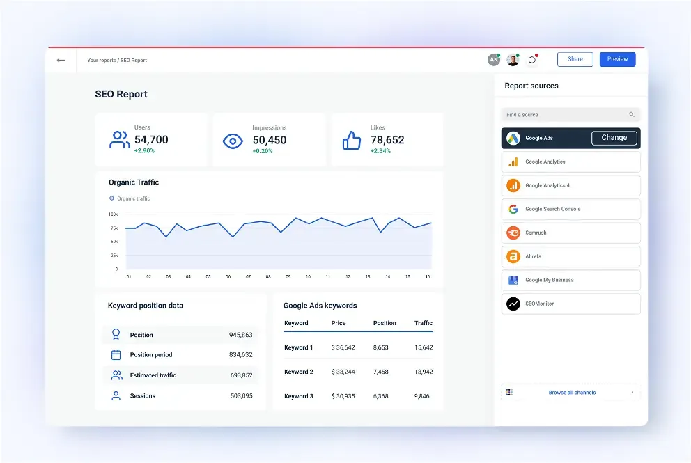This screenshot has width=691, height=463.
Task: Click the Semrush logo icon
Action: (513, 233)
